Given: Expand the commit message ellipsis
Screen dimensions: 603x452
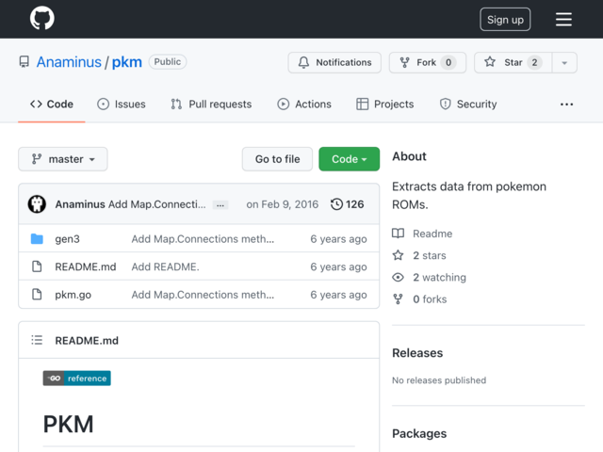Looking at the screenshot, I should coord(220,205).
